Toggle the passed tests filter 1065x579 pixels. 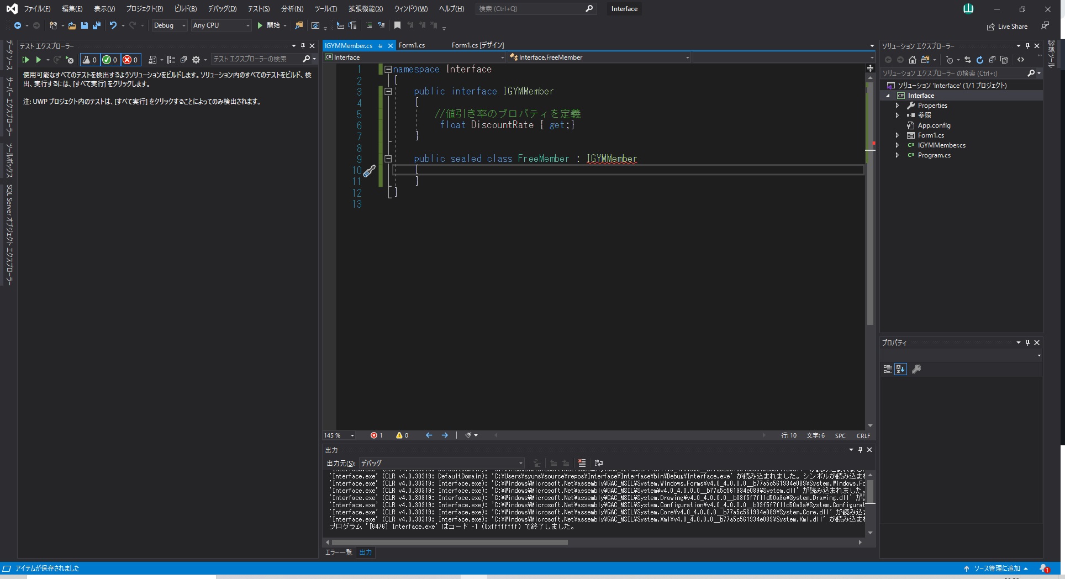coord(109,60)
